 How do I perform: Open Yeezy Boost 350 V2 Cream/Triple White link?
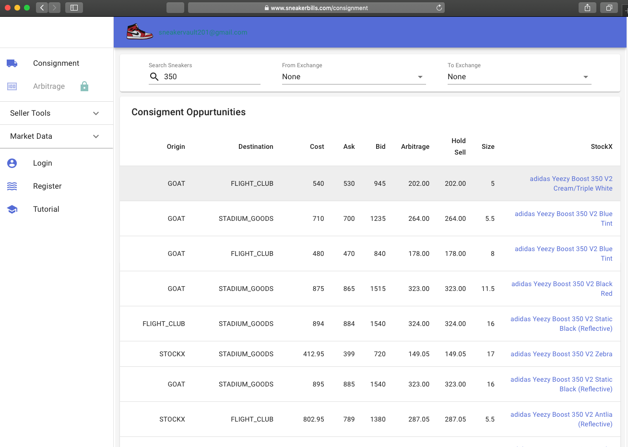[571, 183]
